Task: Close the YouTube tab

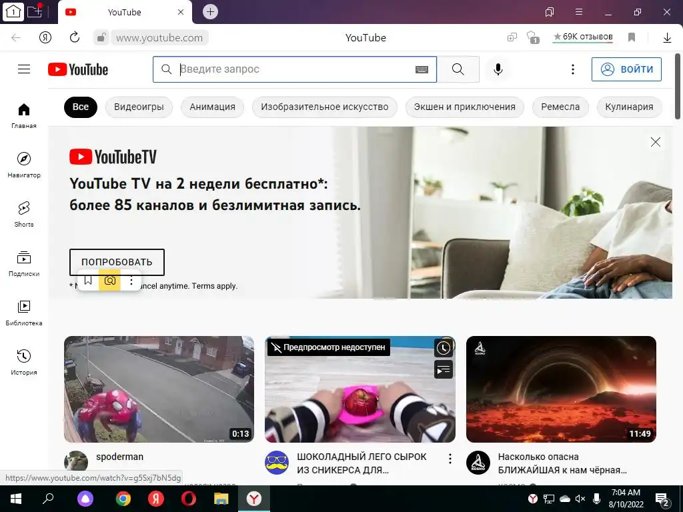Action: (x=181, y=12)
